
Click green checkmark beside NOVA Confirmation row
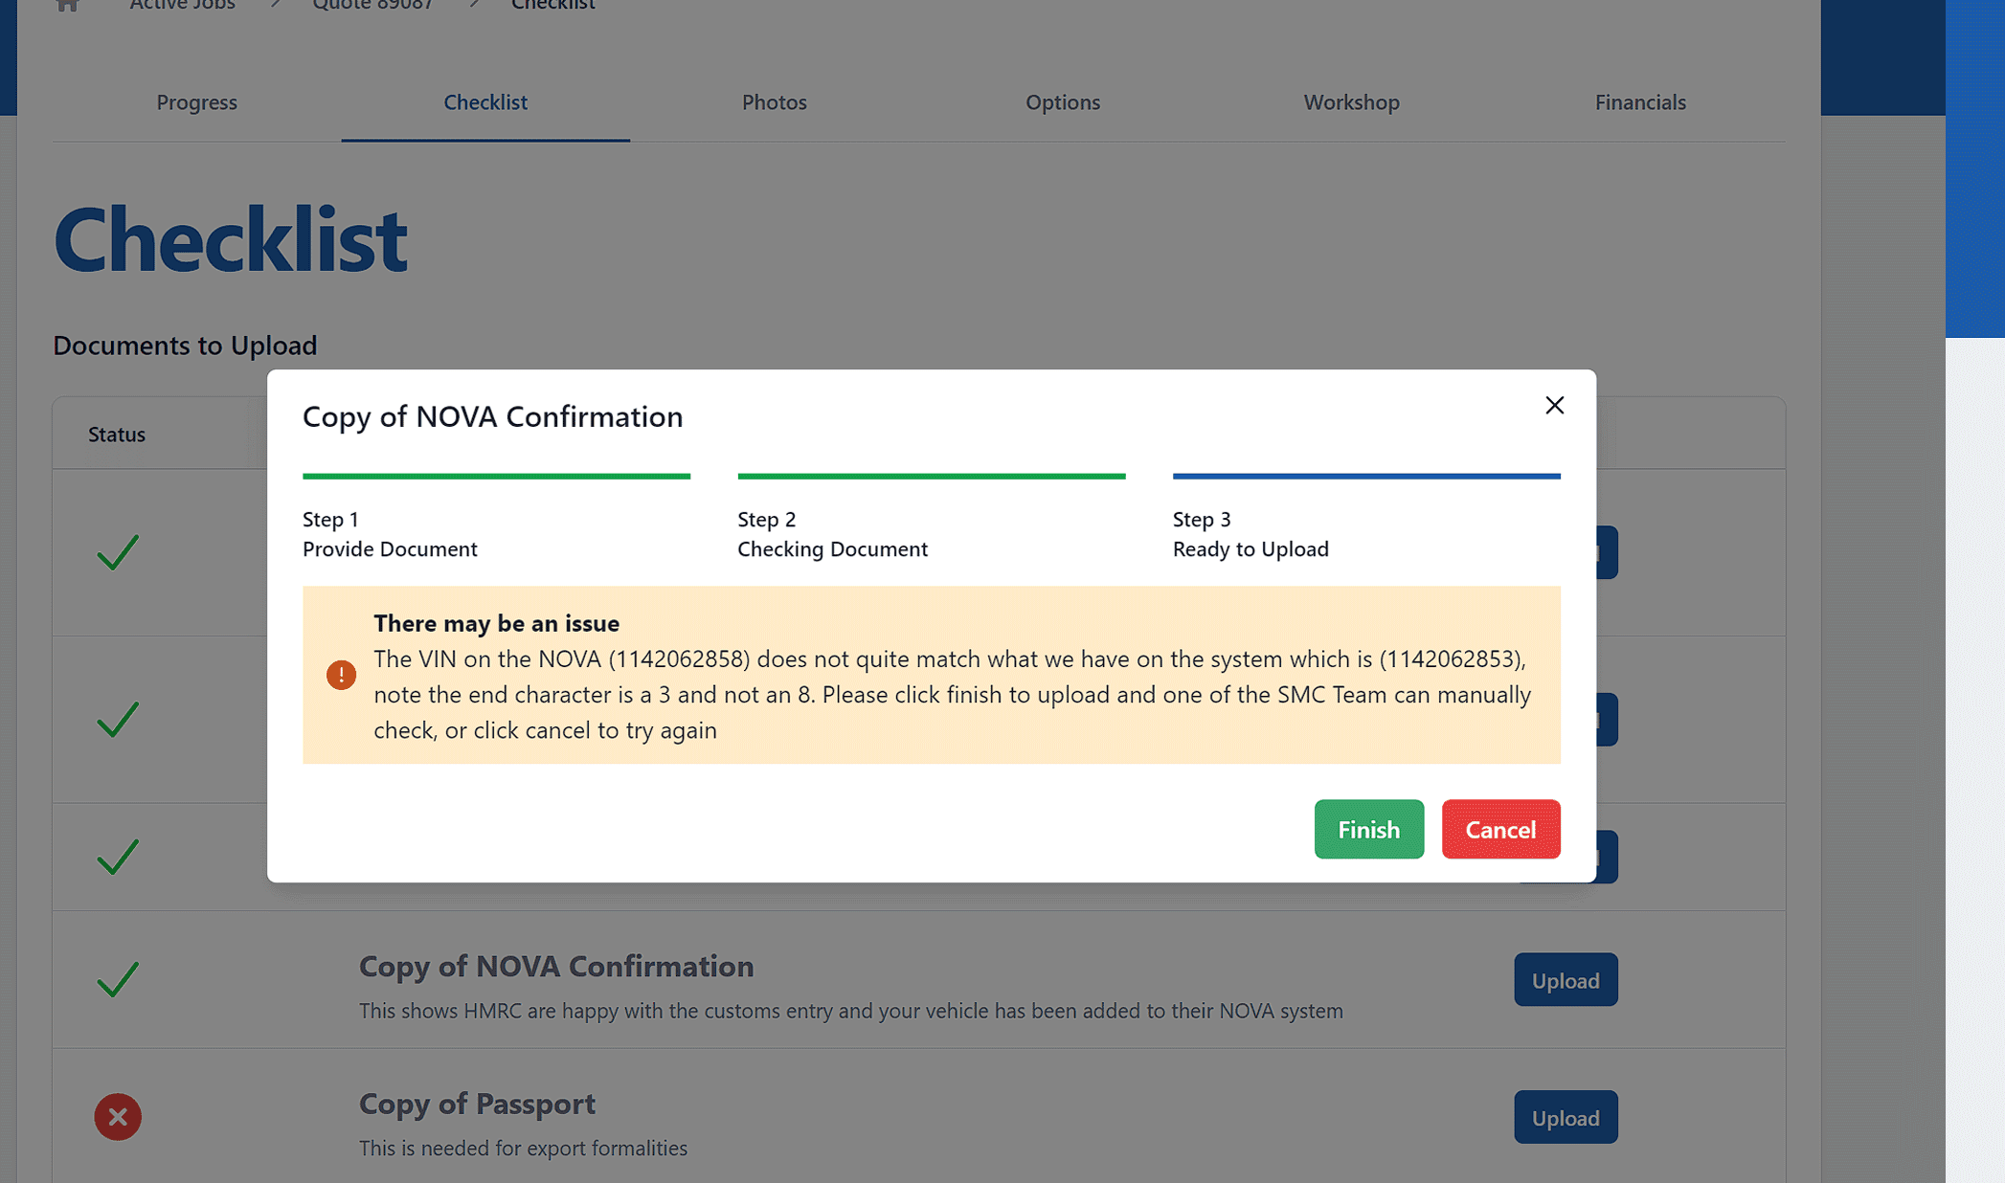tap(118, 979)
